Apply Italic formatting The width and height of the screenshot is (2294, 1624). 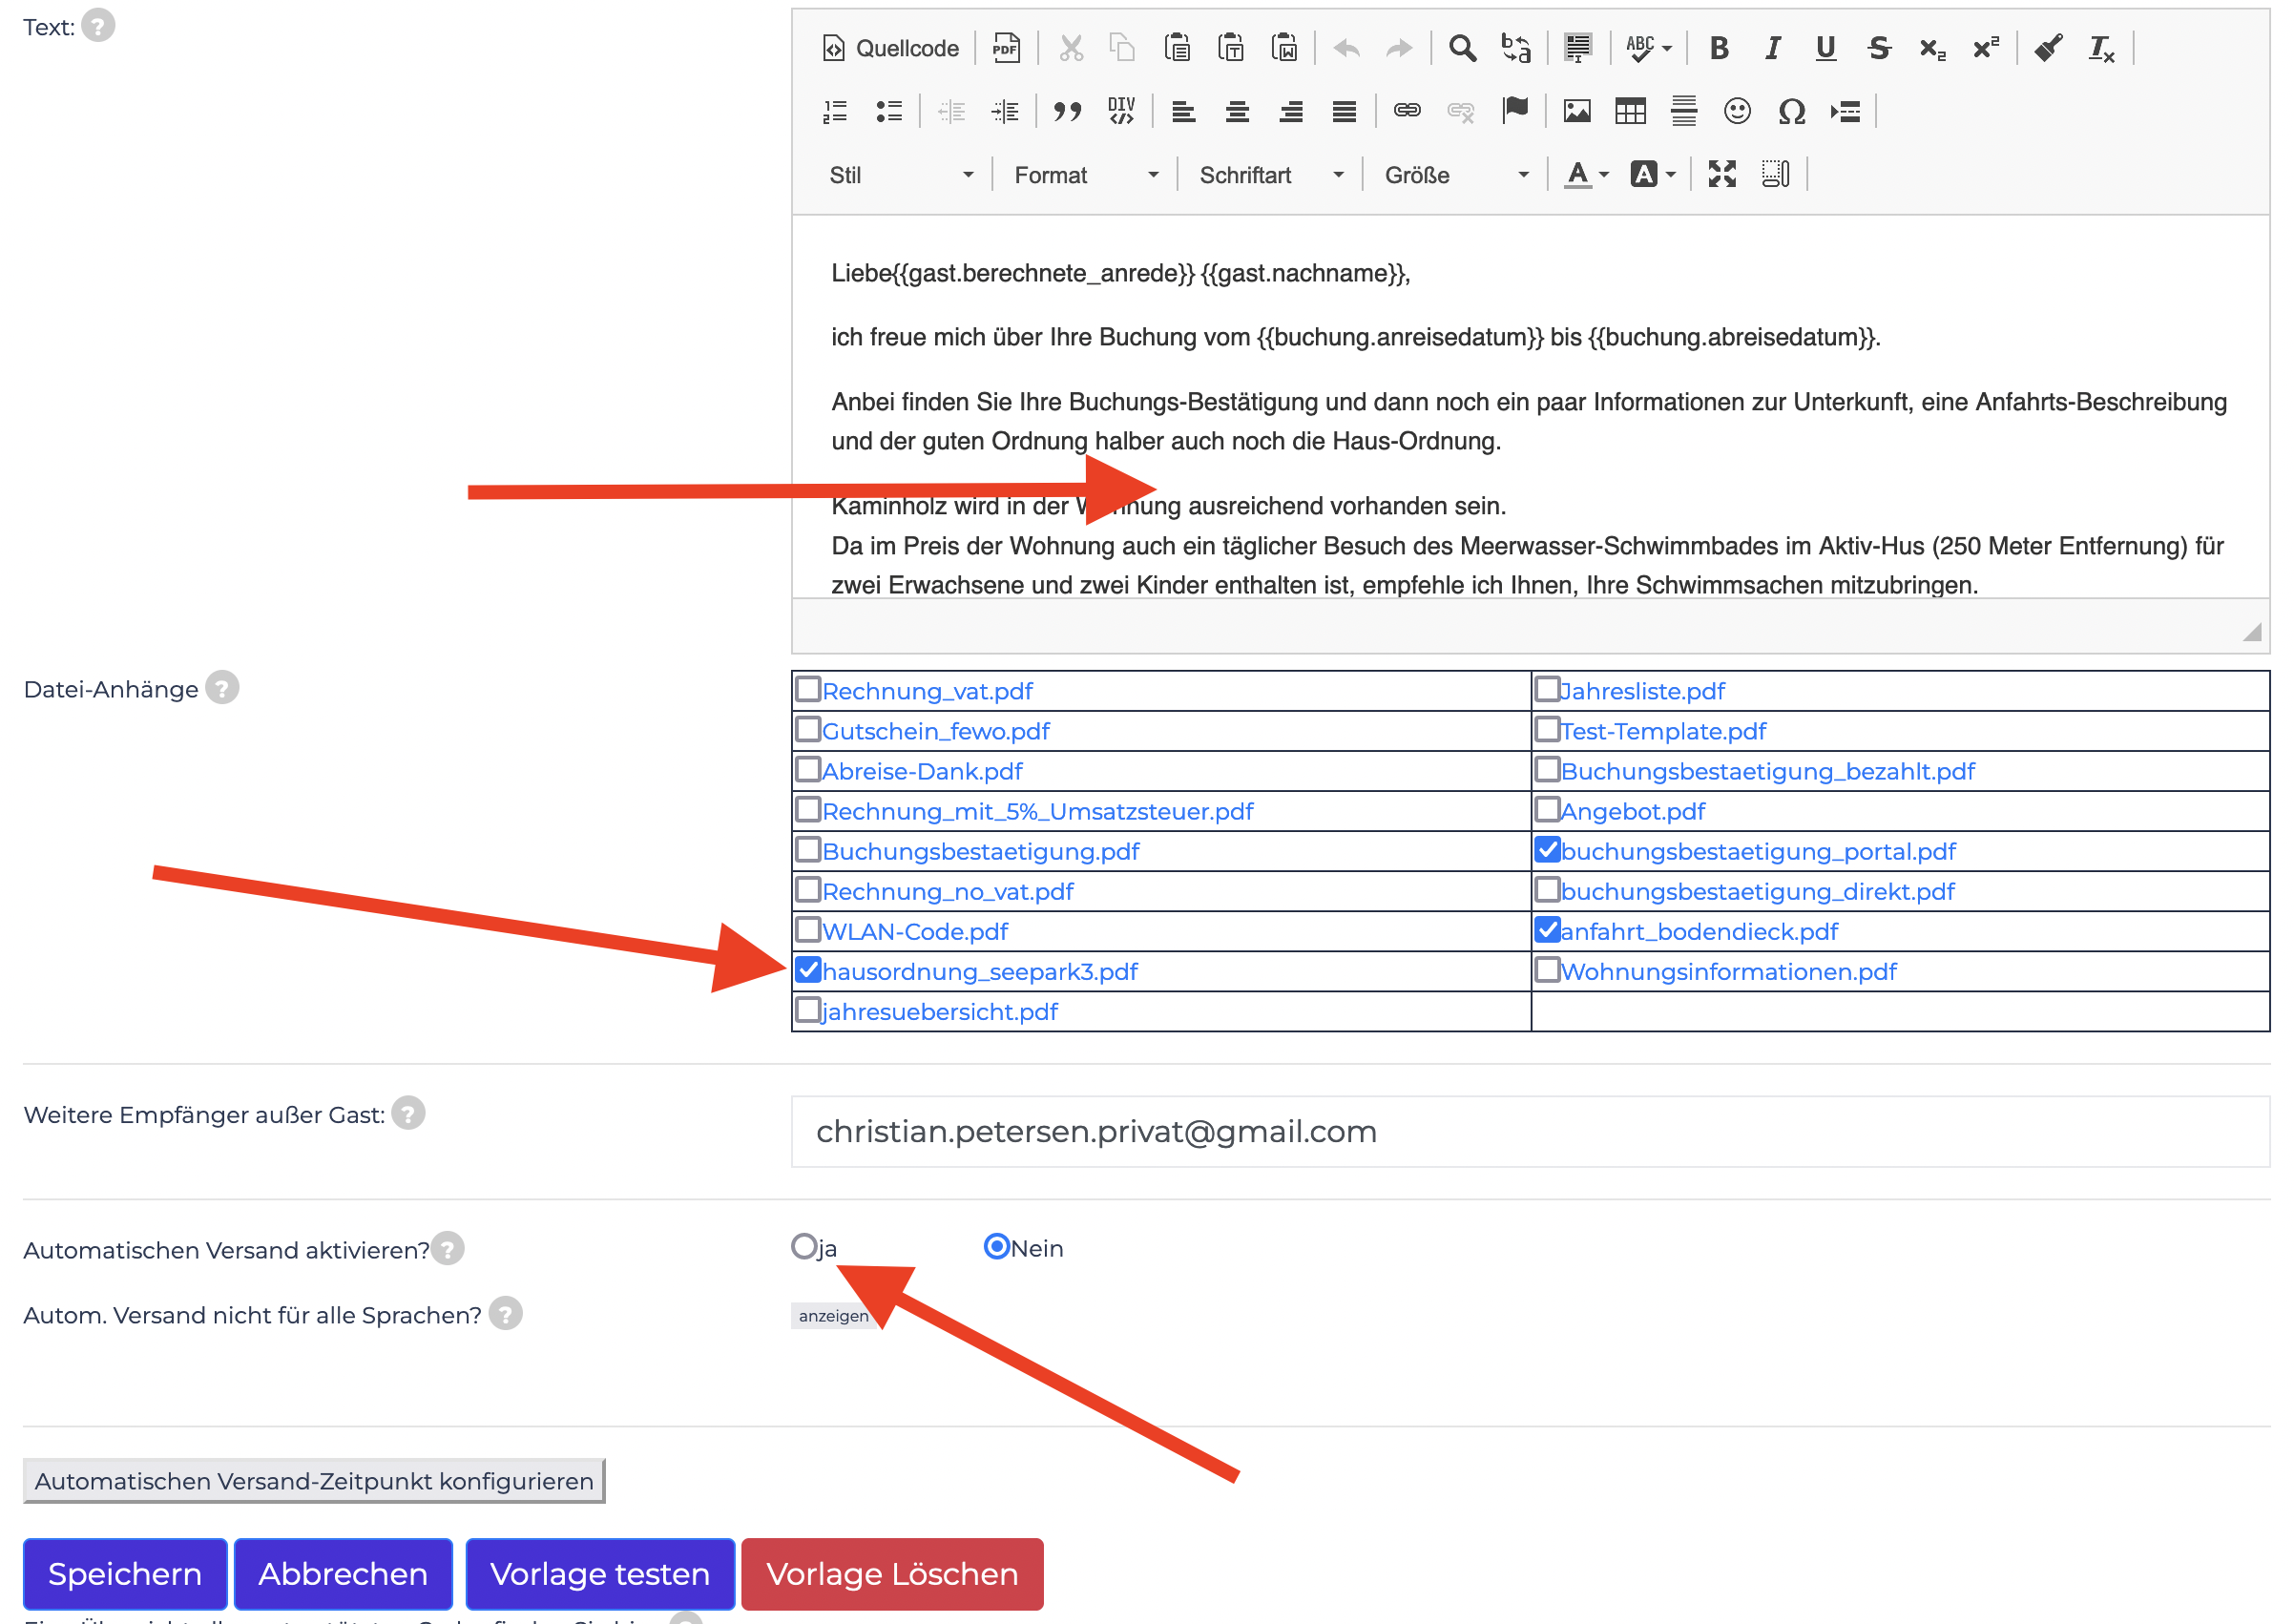[x=1772, y=48]
